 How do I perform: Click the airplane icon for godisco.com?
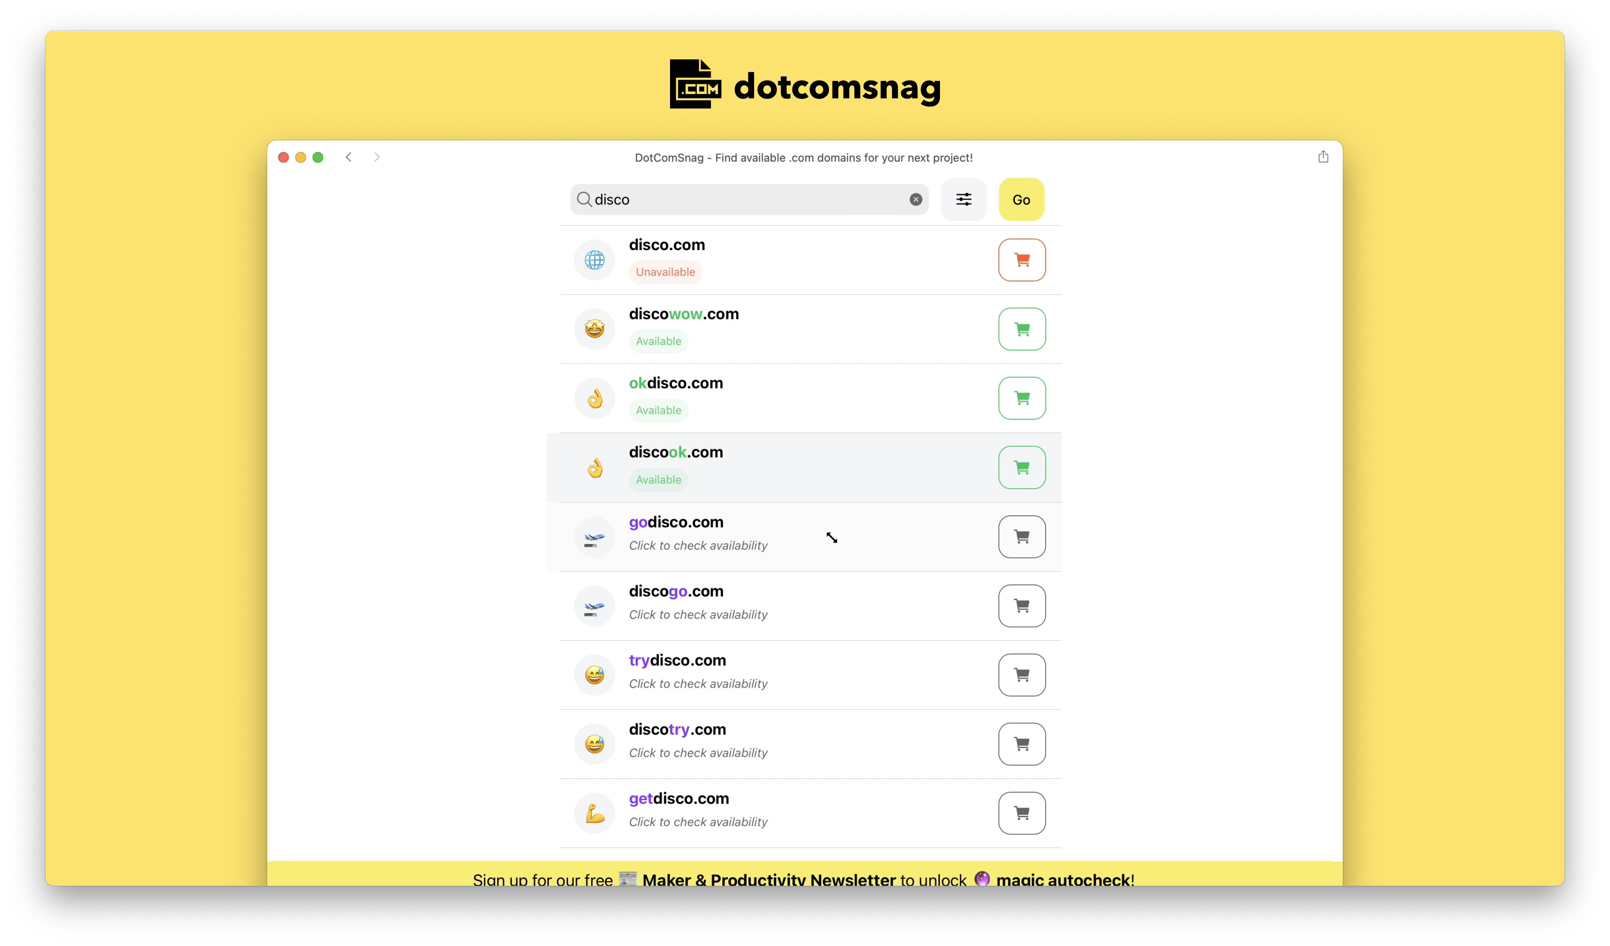tap(594, 537)
